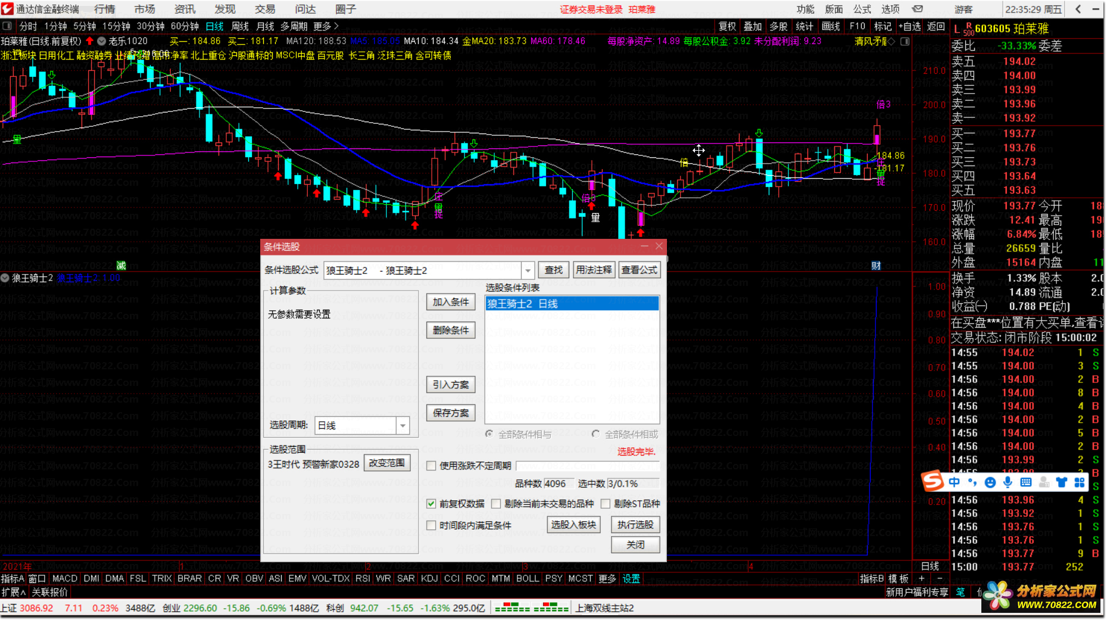This screenshot has width=1107, height=620.
Task: Click 改变范围 button
Action: [x=387, y=463]
